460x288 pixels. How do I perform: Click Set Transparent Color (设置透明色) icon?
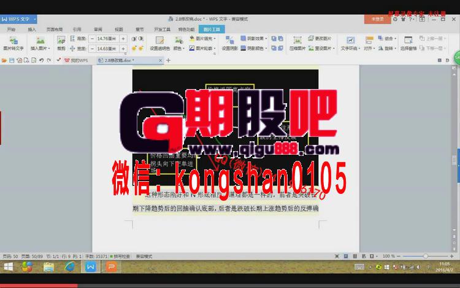[x=159, y=43]
